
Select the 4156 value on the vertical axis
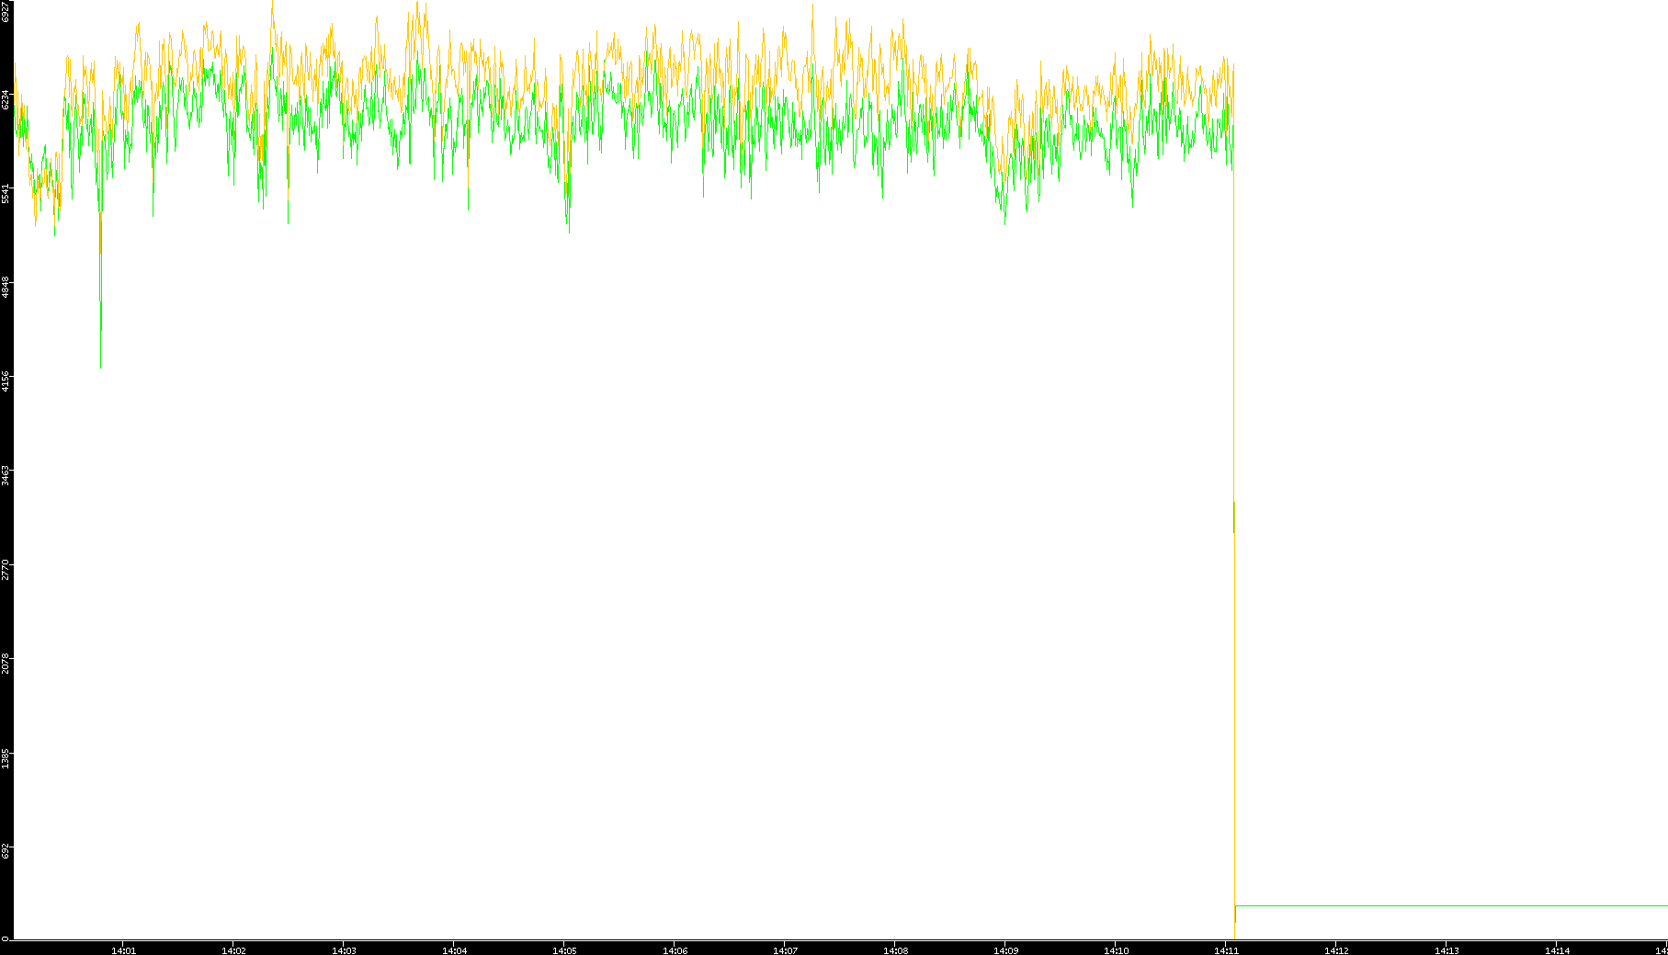[x=6, y=381]
